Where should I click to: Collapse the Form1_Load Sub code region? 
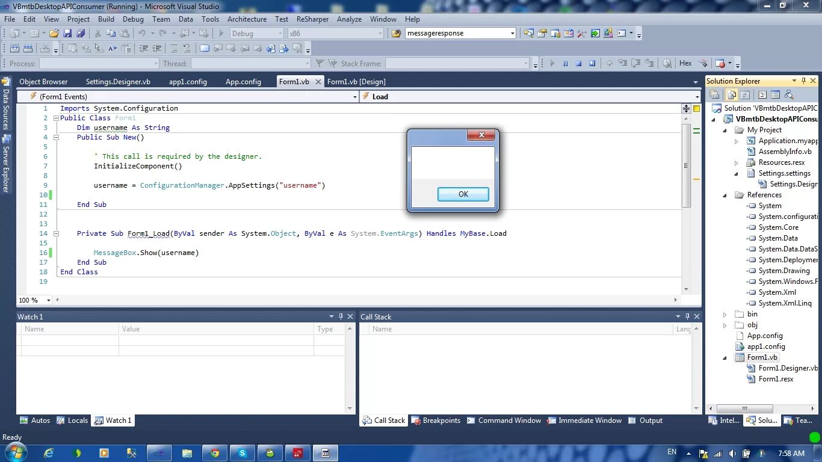pyautogui.click(x=56, y=233)
